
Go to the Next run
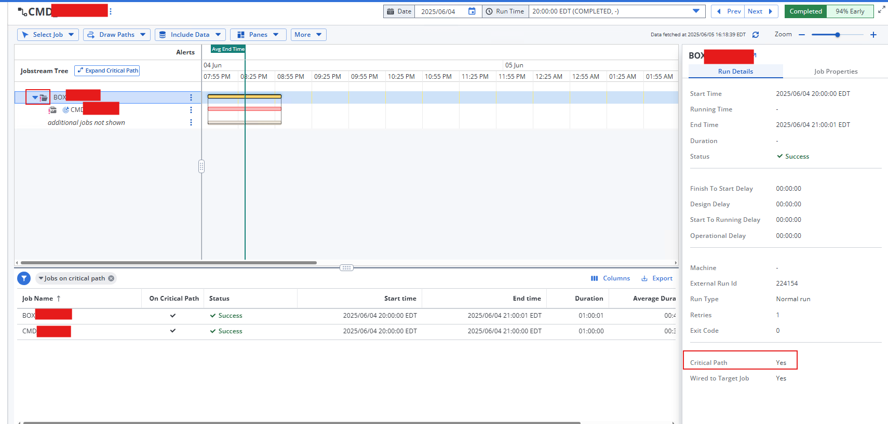tap(760, 11)
